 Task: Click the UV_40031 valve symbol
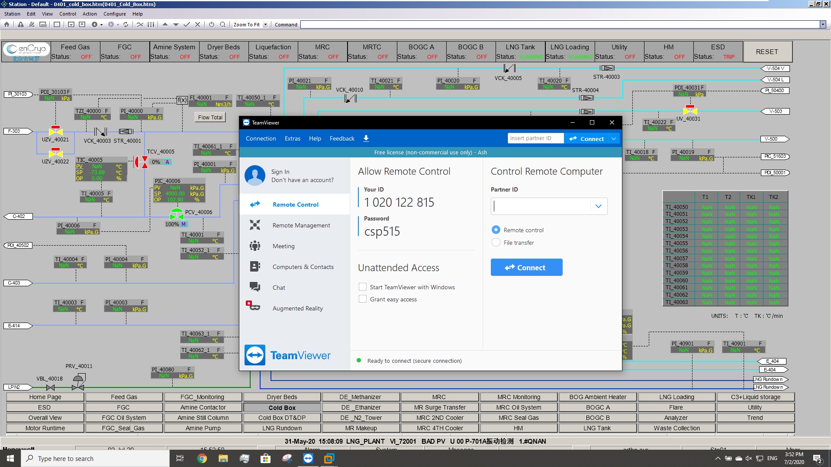tap(690, 110)
